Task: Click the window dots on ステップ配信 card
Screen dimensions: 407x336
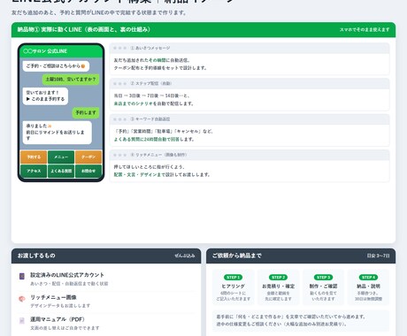Action: coord(119,84)
